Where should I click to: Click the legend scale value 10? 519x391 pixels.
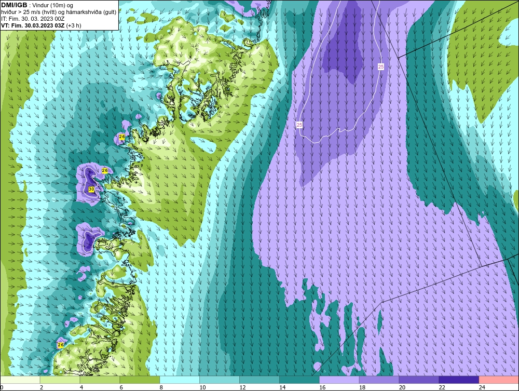click(202, 387)
